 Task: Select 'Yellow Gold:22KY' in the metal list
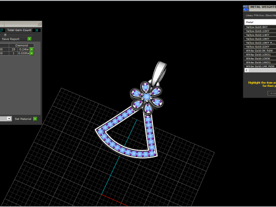click(260, 47)
